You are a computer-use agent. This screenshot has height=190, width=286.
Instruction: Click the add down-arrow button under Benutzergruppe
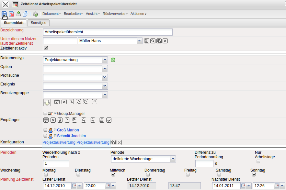point(47,102)
